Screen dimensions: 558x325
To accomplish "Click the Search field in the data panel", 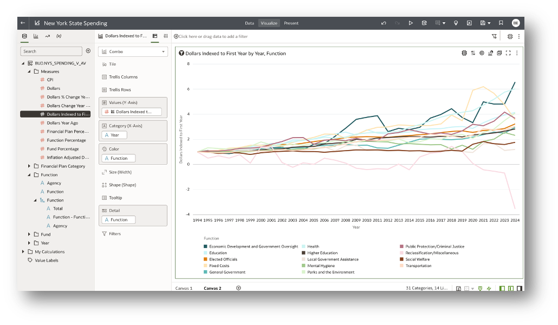I will point(51,50).
